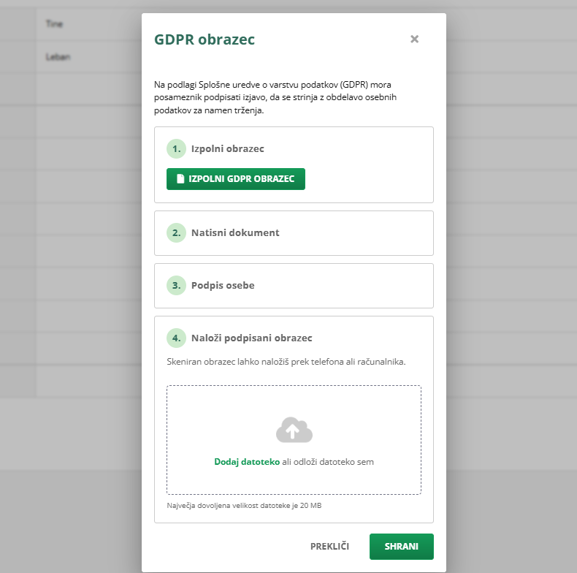Screen dimensions: 577x573
Task: Click the step 4 number badge
Action: click(176, 338)
